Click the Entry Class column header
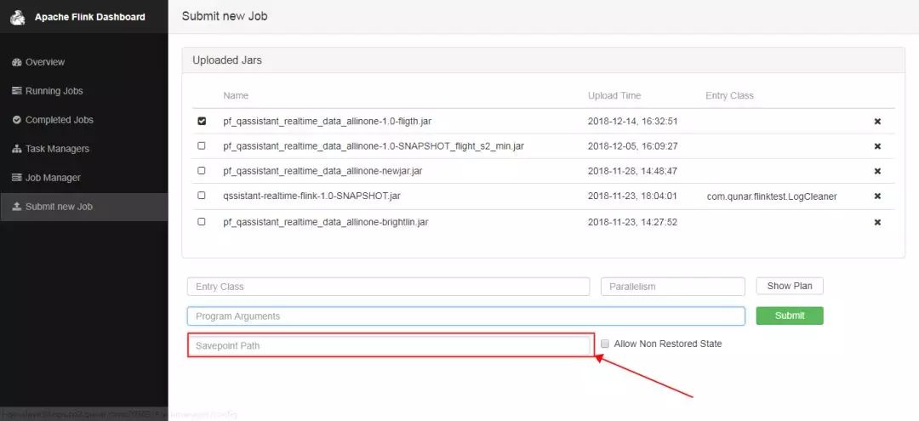This screenshot has height=421, width=919. point(730,95)
